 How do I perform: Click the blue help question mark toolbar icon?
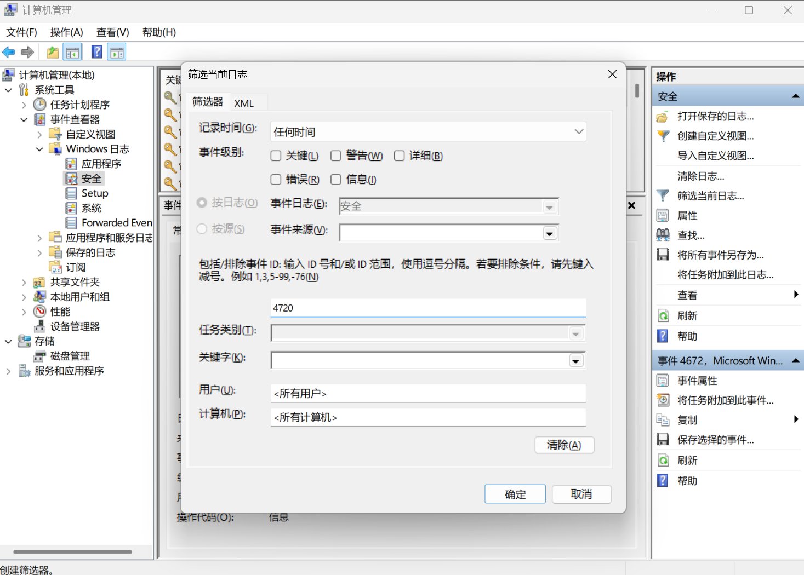point(96,52)
